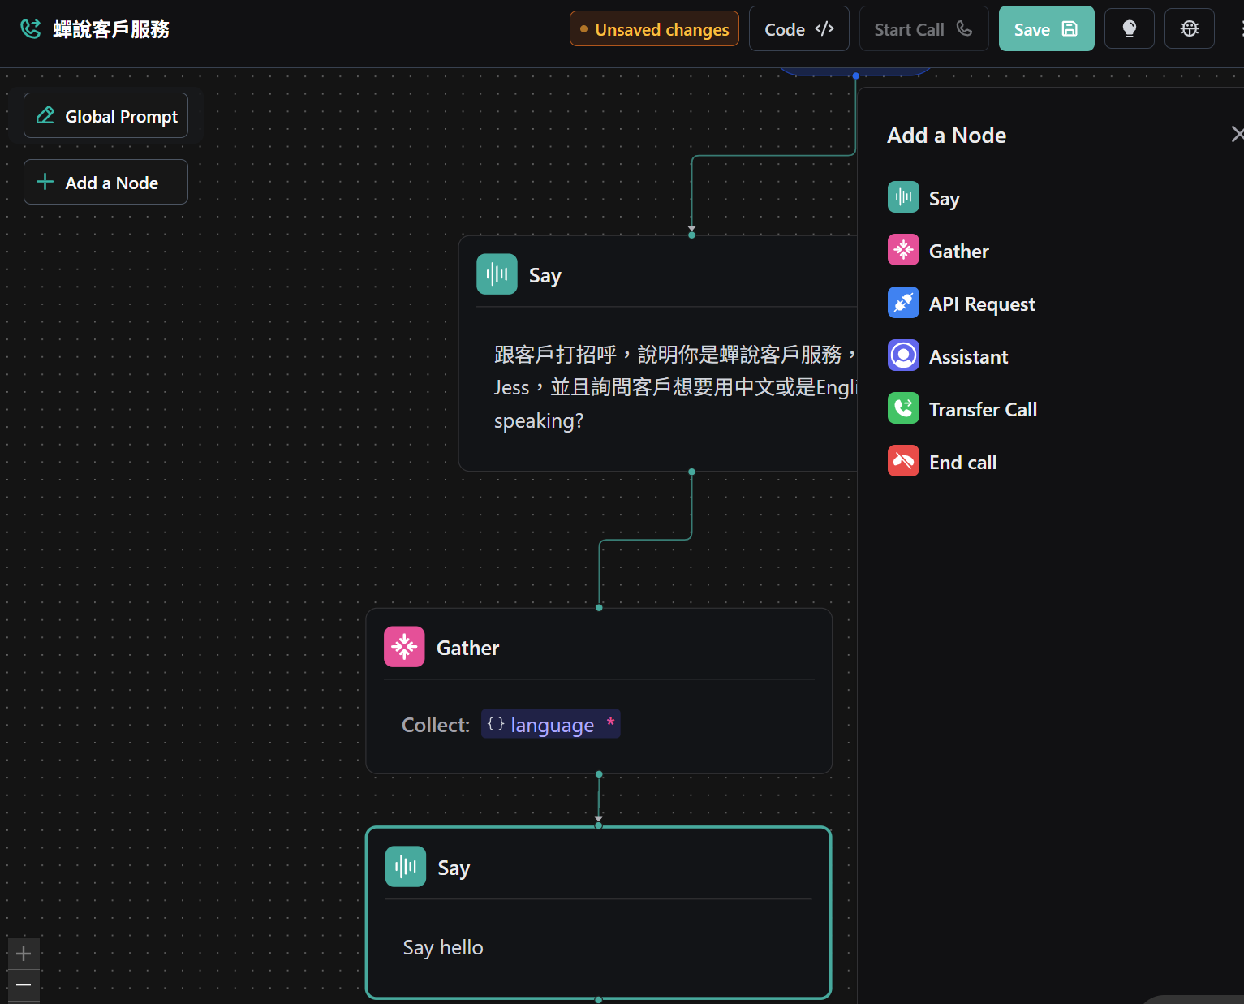Select the Say node type icon
This screenshot has height=1004, width=1244.
coord(903,197)
